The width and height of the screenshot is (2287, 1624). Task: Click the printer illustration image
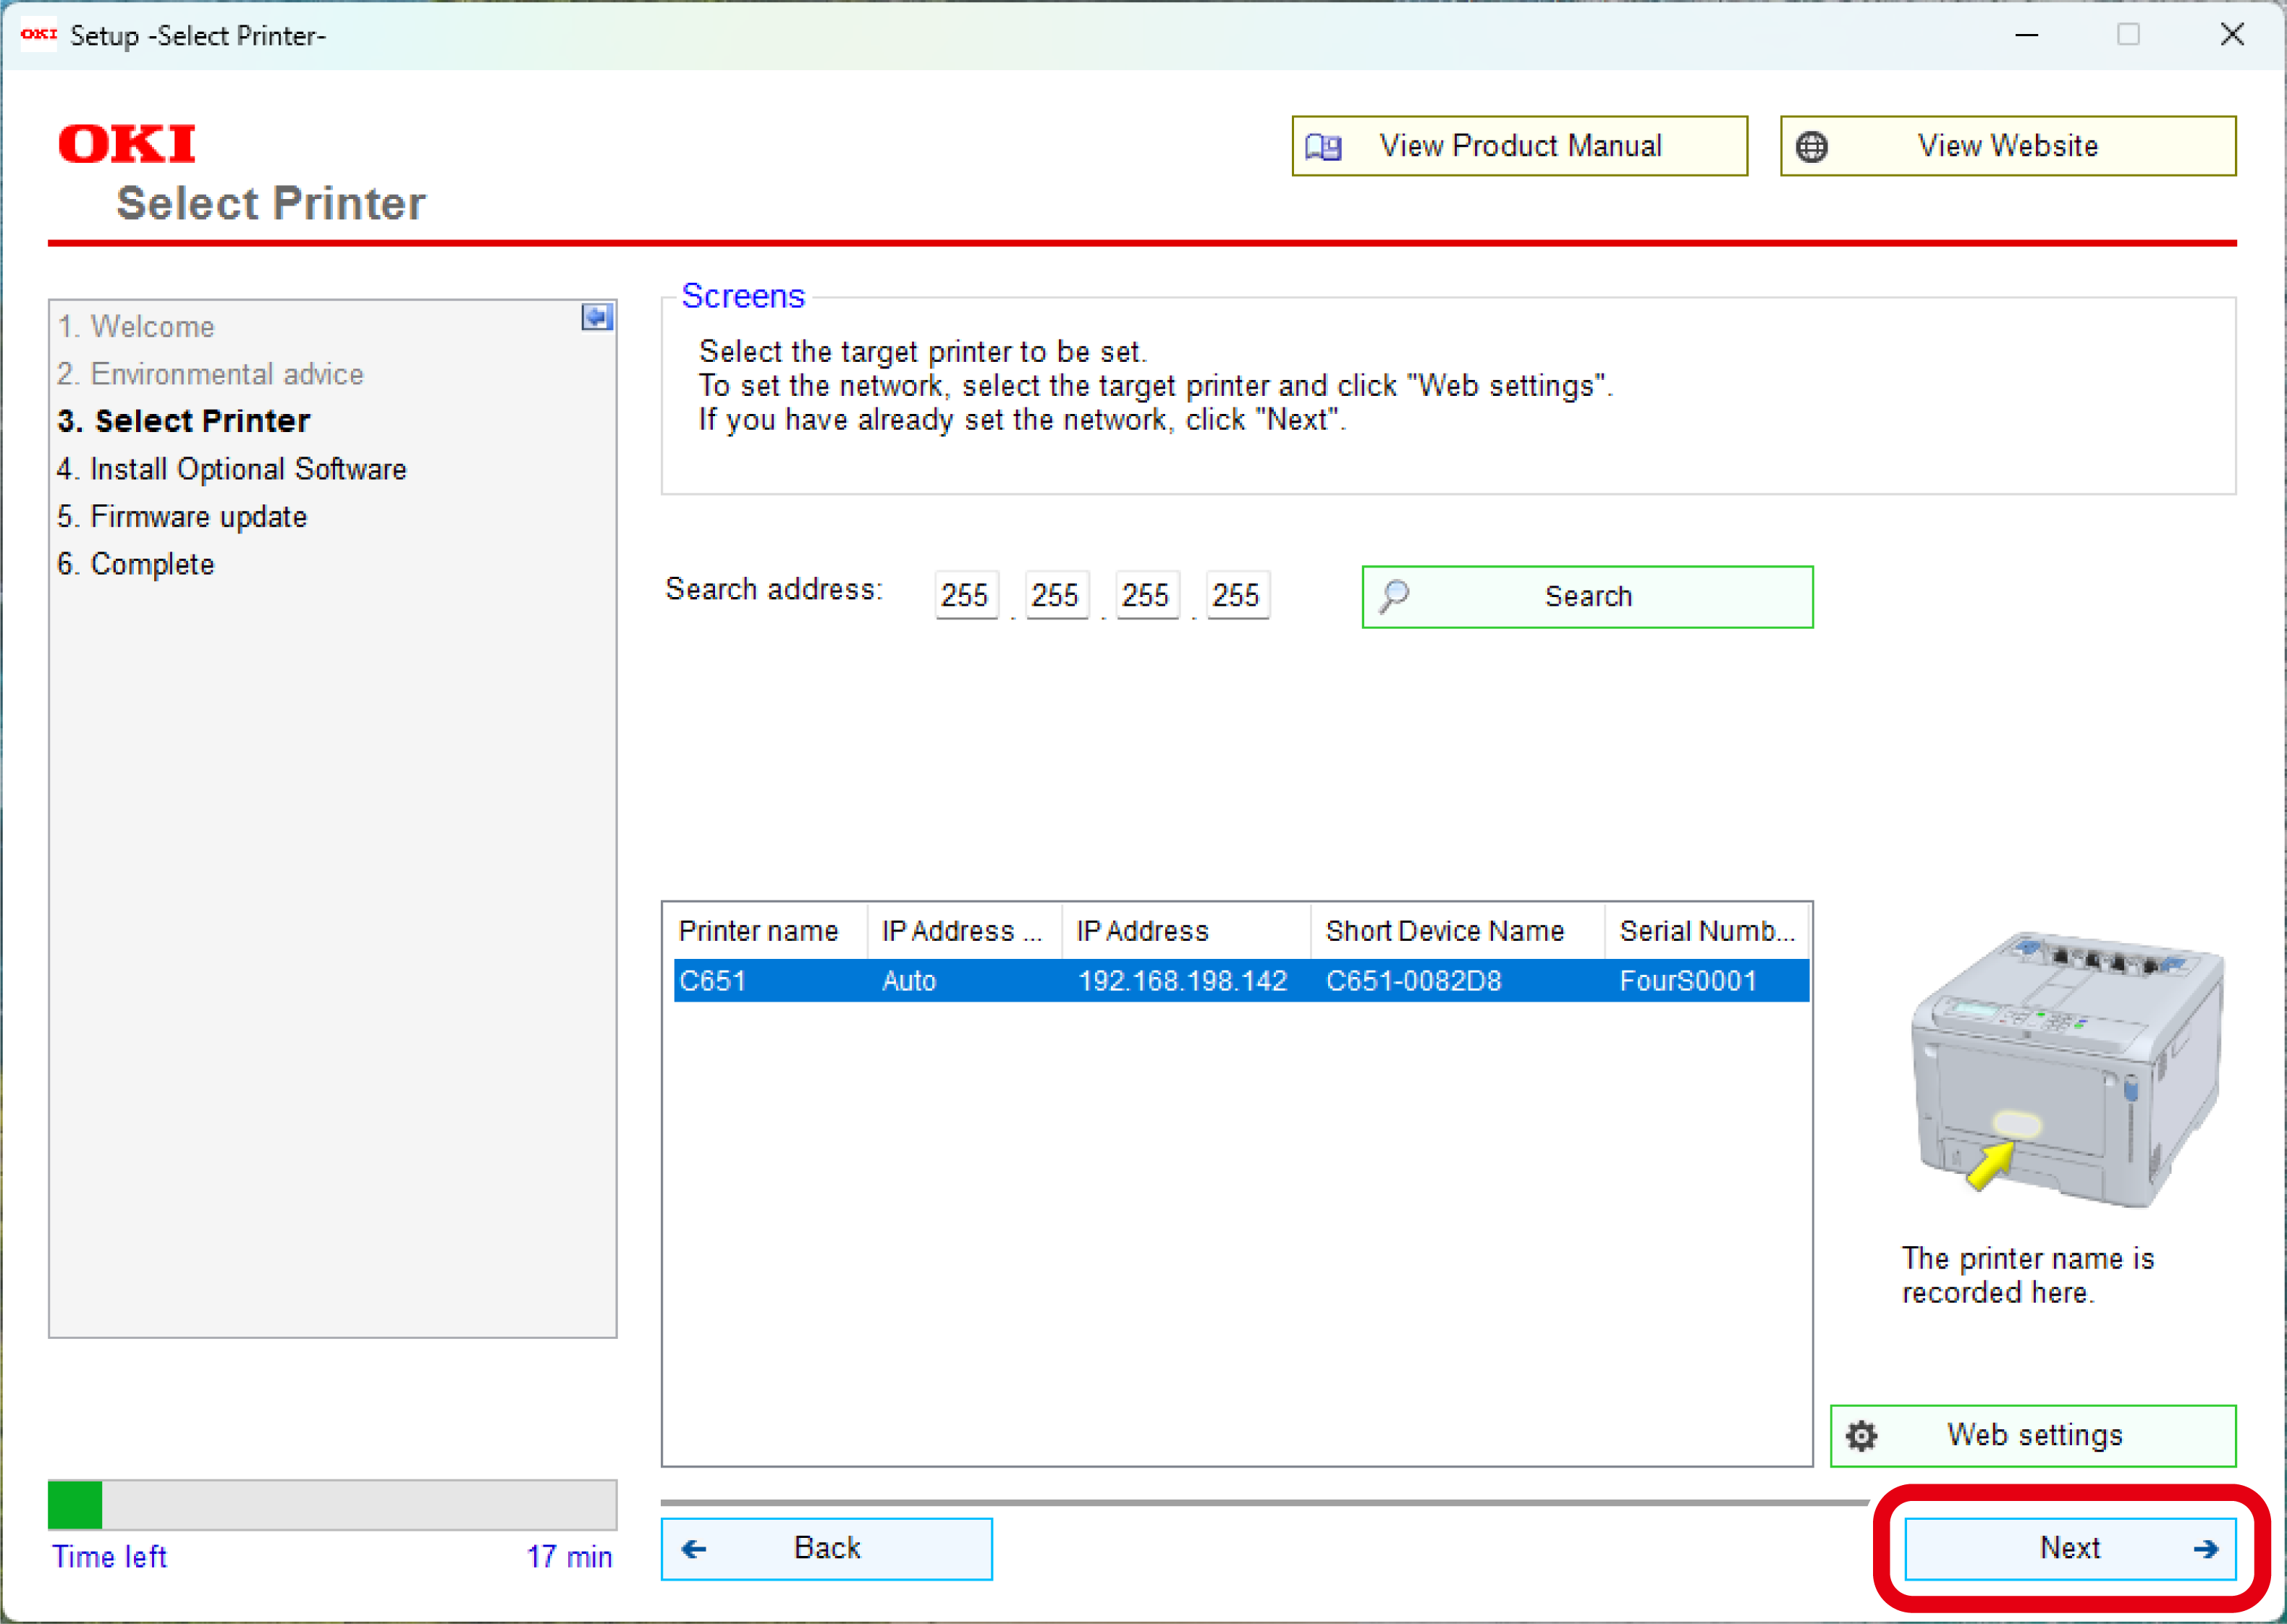point(2066,1068)
